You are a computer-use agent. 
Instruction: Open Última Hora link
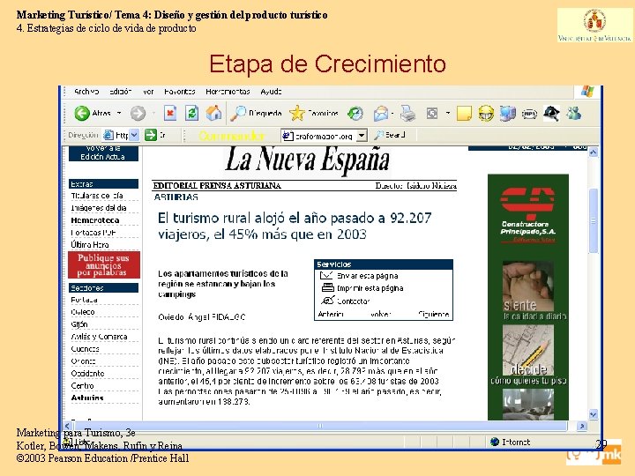click(89, 244)
